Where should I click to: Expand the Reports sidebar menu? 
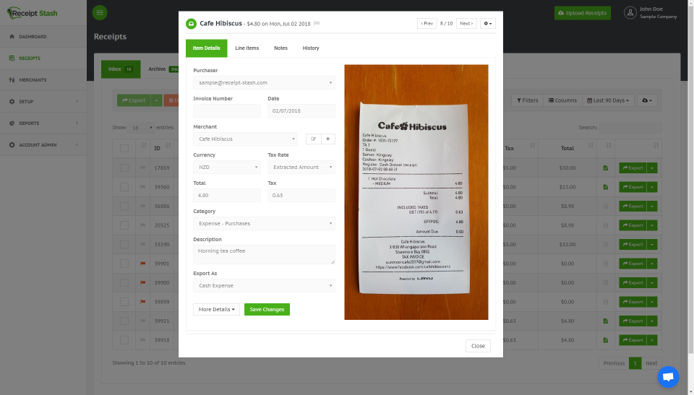coord(43,123)
